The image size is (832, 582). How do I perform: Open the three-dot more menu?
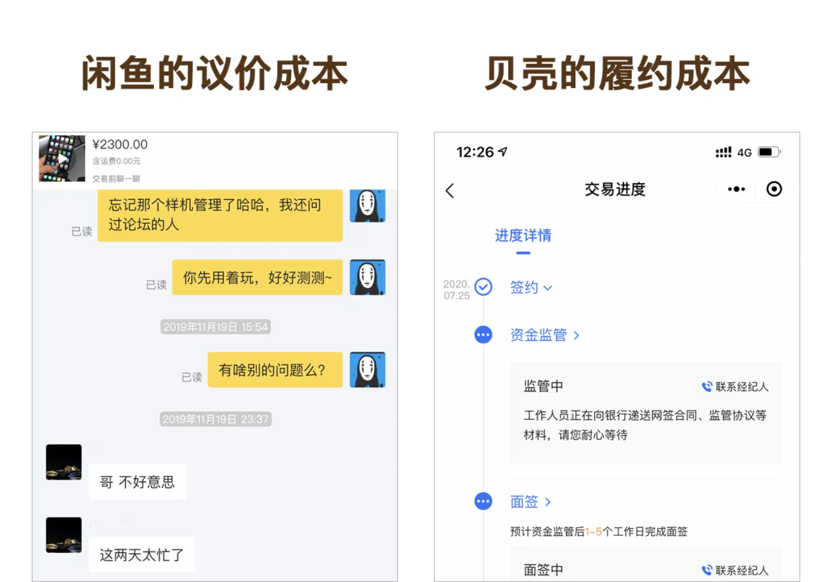(736, 189)
